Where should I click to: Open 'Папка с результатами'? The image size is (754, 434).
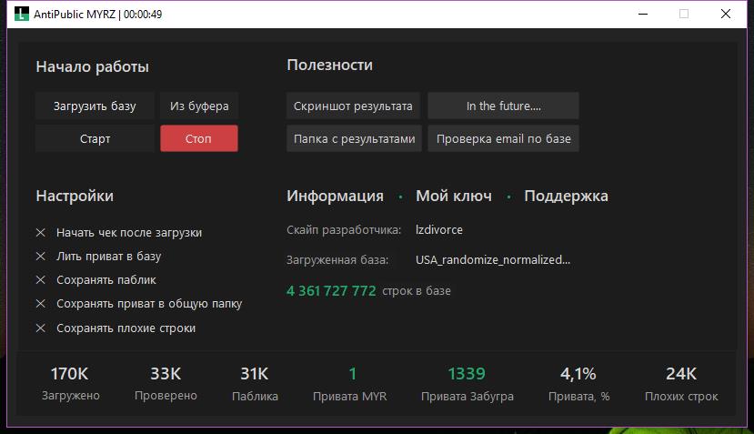click(x=353, y=138)
